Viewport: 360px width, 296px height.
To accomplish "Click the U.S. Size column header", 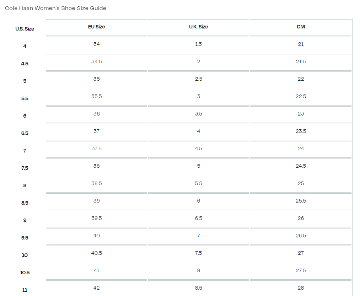I will 25,29.
